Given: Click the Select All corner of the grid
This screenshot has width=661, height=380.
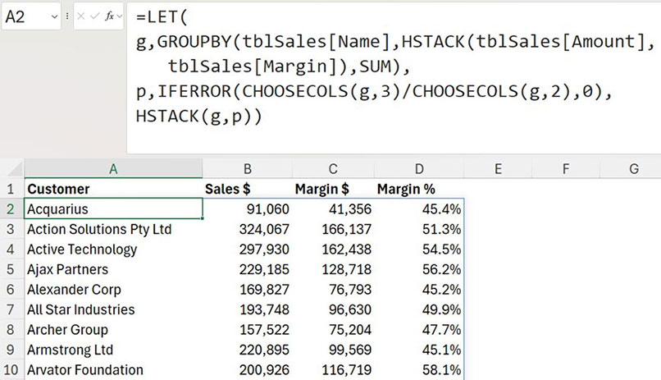Looking at the screenshot, I should pos(11,168).
